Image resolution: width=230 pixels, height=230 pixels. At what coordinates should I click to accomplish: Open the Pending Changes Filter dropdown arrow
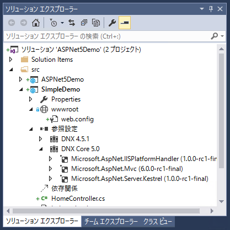(62, 23)
